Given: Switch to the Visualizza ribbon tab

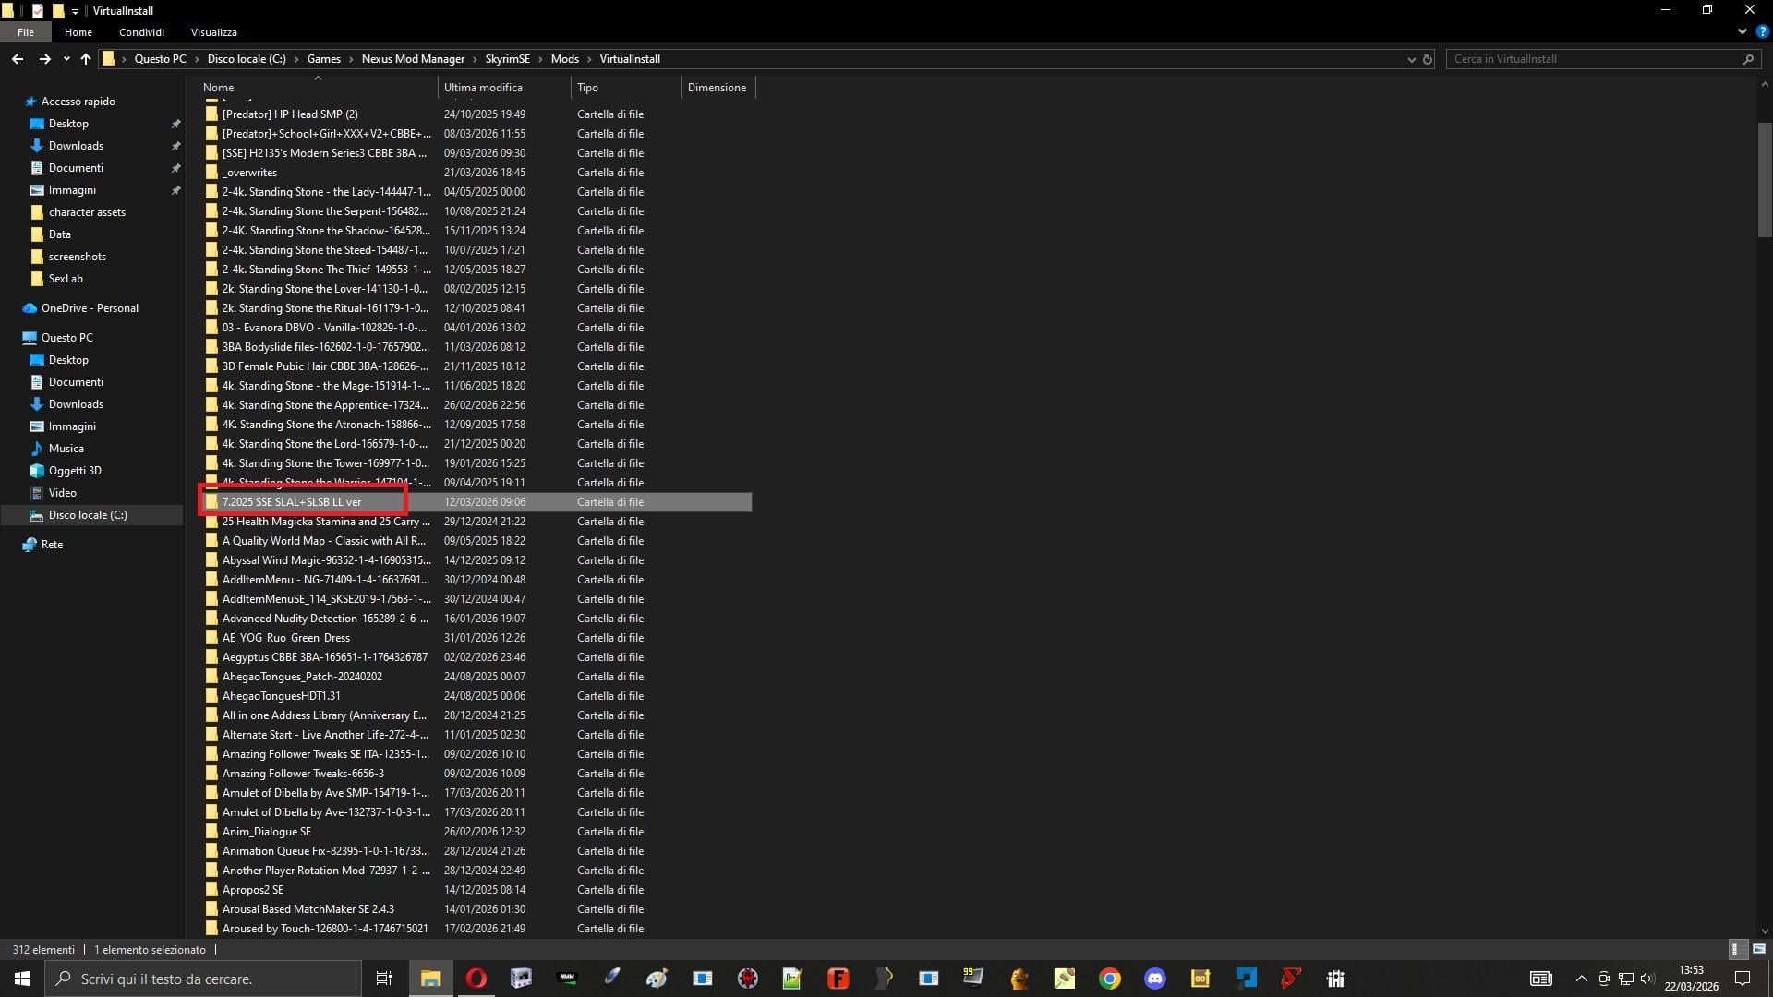Looking at the screenshot, I should coord(214,32).
